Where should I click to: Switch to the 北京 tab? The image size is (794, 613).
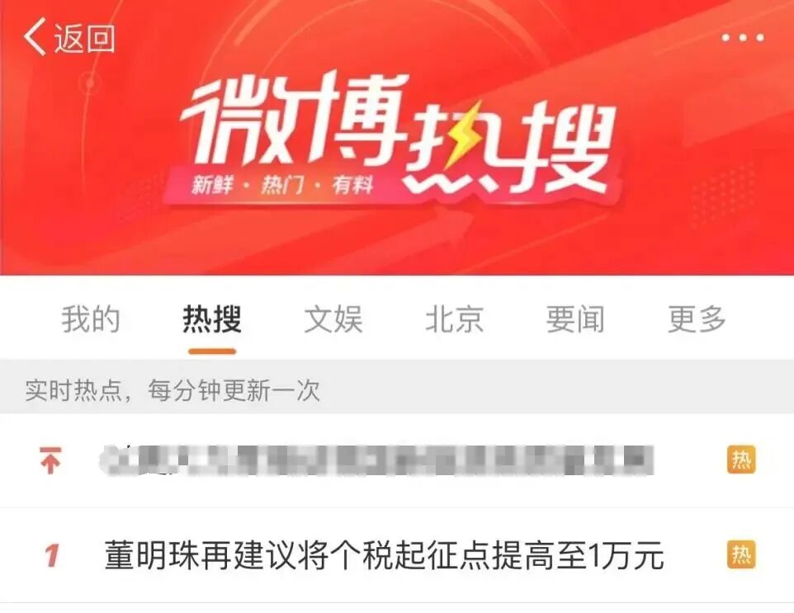pyautogui.click(x=454, y=319)
